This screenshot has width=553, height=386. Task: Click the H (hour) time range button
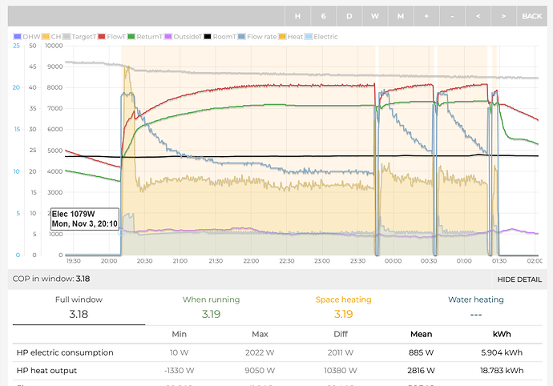click(298, 15)
